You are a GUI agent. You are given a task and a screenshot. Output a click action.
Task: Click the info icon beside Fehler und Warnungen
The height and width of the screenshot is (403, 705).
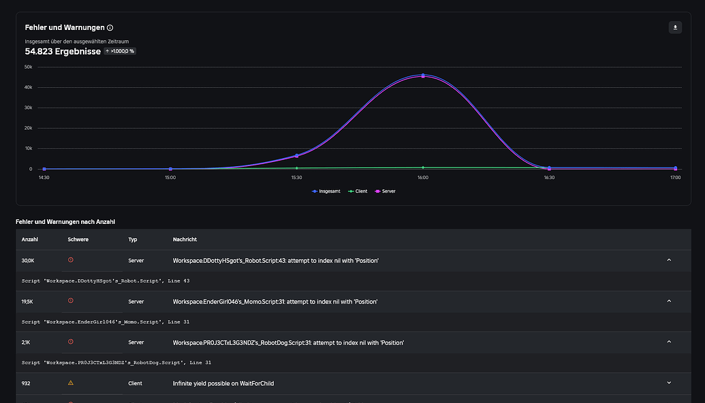click(x=110, y=28)
